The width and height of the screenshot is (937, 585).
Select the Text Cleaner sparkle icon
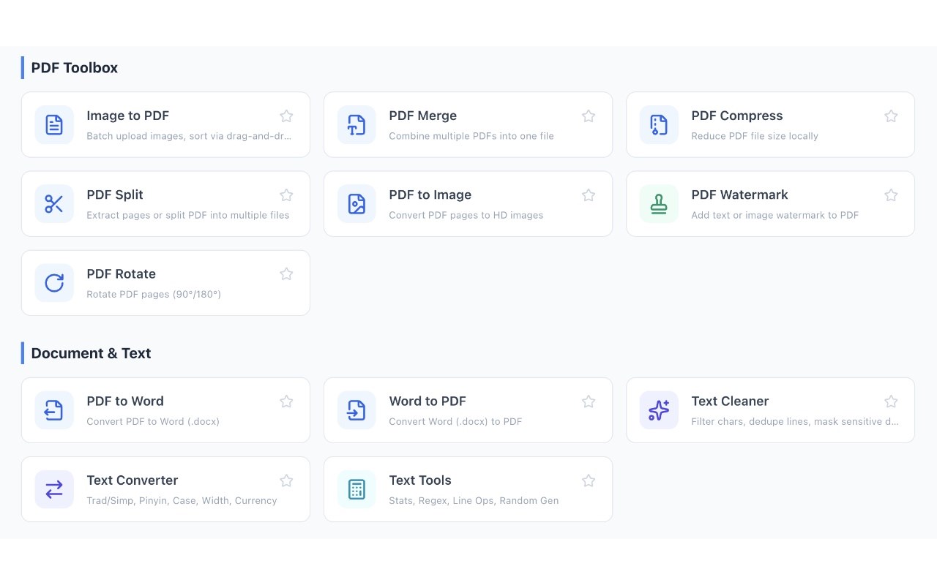click(x=659, y=409)
